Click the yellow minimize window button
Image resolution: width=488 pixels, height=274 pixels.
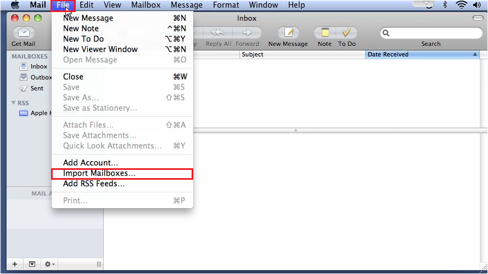coord(26,18)
